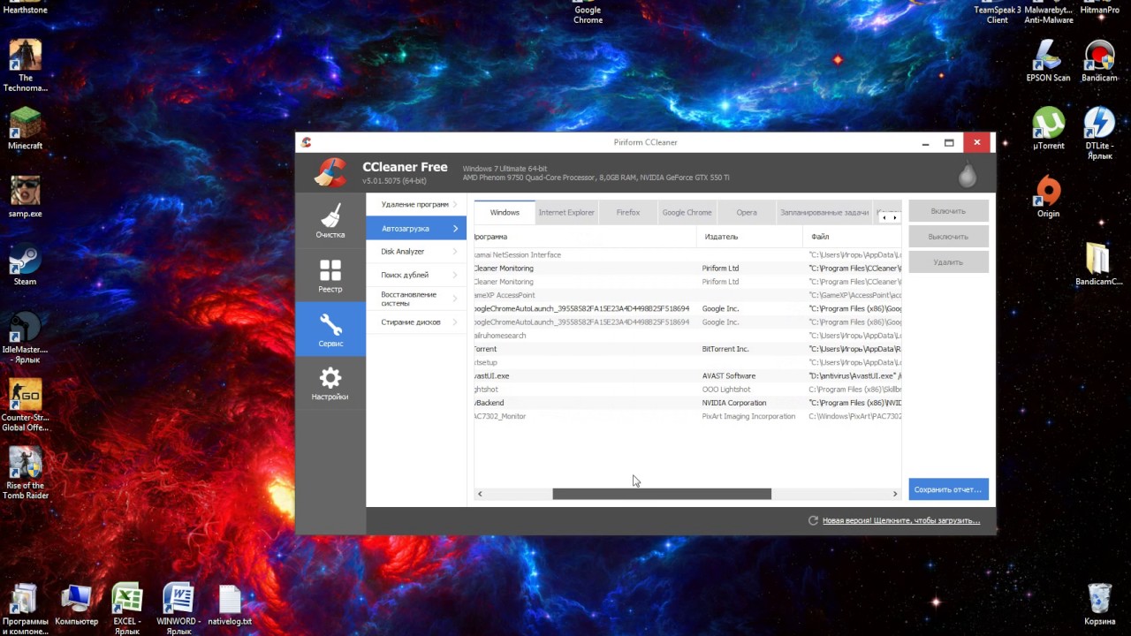Screen dimensions: 1131x636
Task: Open Стирание дисков tool
Action: click(x=416, y=322)
